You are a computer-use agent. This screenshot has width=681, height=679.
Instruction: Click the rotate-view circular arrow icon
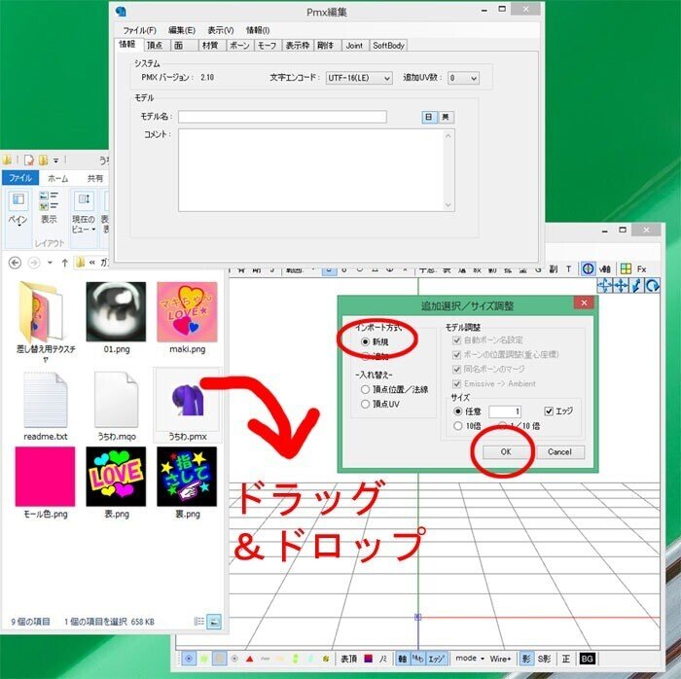653,286
